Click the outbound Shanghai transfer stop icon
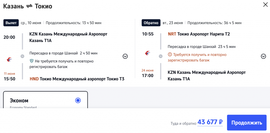 [x=22, y=56]
